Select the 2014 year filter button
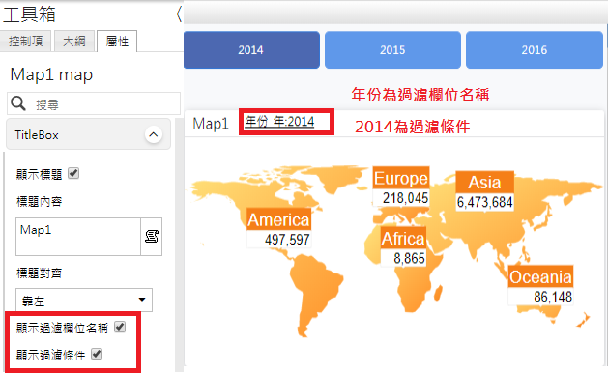The height and width of the screenshot is (374, 608). 251,50
